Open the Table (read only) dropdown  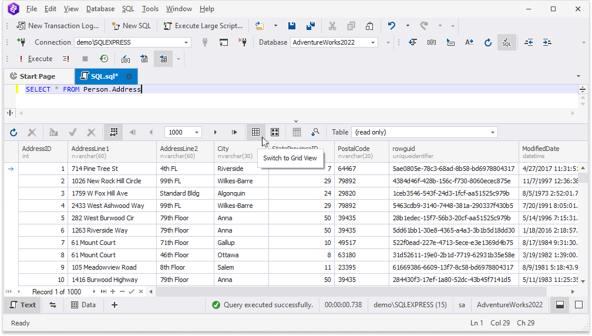click(x=425, y=132)
